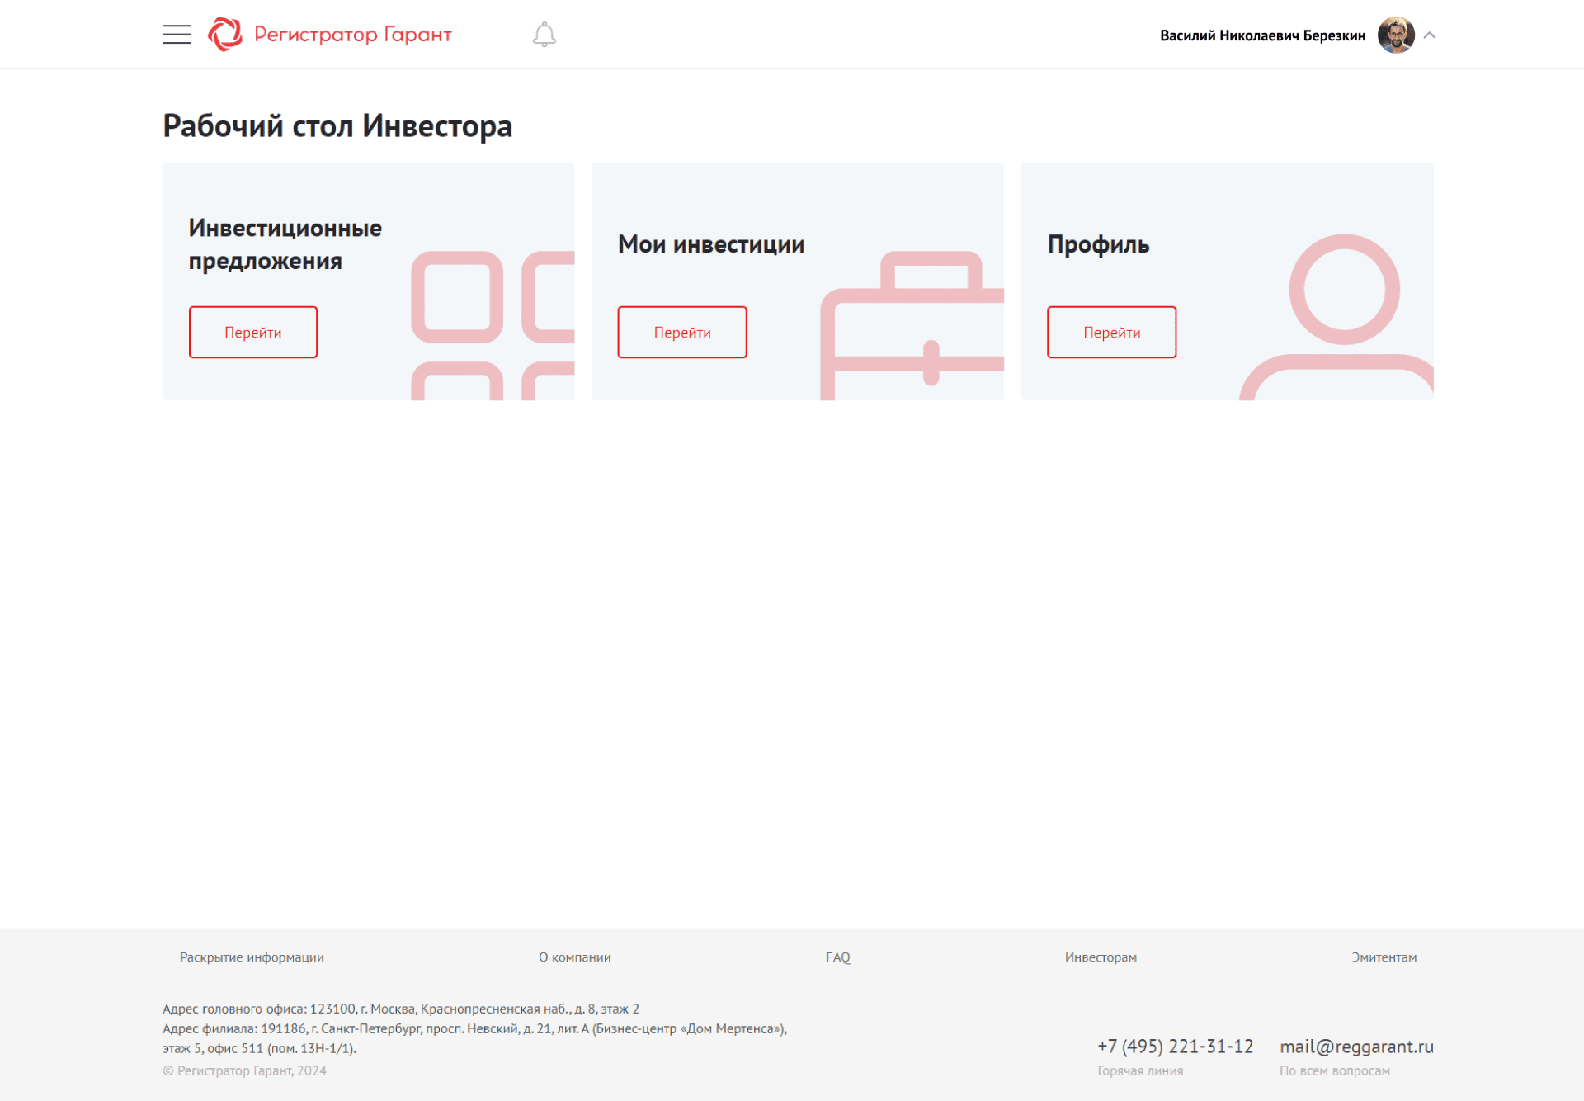Call hotline +7 (495) 221-31-12
The width and height of the screenshot is (1584, 1101).
coord(1175,1047)
